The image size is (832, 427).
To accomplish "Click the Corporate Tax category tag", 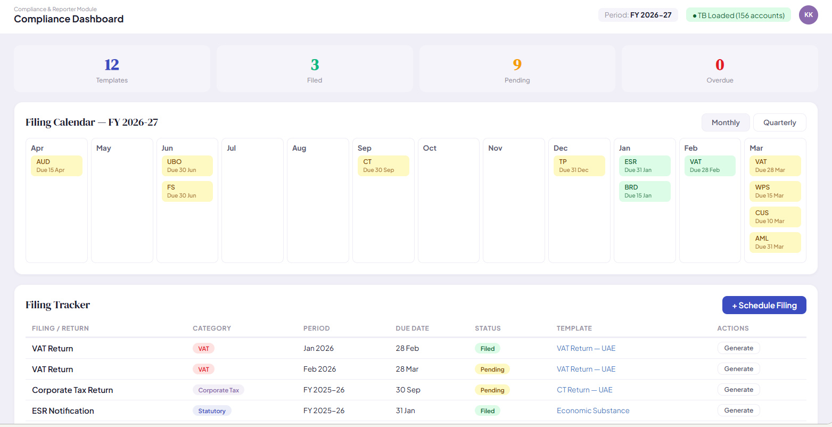I will tap(218, 390).
